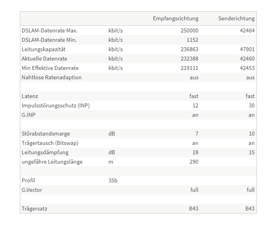This screenshot has width=274, height=230.
Task: Click the current send rate 42460
Action: pyautogui.click(x=247, y=59)
